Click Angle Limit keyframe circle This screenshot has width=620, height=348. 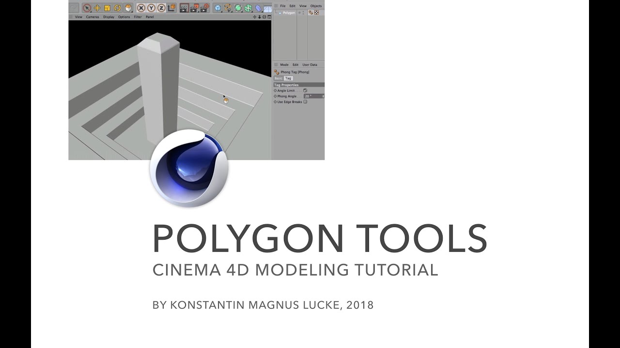pyautogui.click(x=275, y=90)
